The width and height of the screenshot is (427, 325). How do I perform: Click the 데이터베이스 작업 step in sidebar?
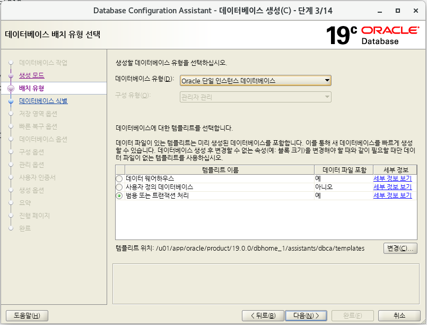(x=43, y=63)
